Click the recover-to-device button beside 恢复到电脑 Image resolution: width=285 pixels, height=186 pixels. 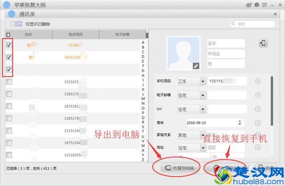coord(226,168)
